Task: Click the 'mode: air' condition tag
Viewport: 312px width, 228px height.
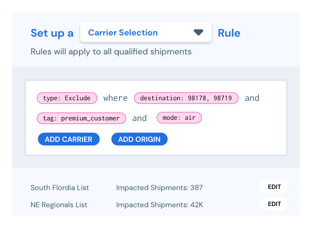Action: [179, 118]
